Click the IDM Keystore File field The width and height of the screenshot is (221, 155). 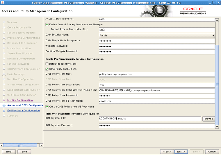[150, 119]
